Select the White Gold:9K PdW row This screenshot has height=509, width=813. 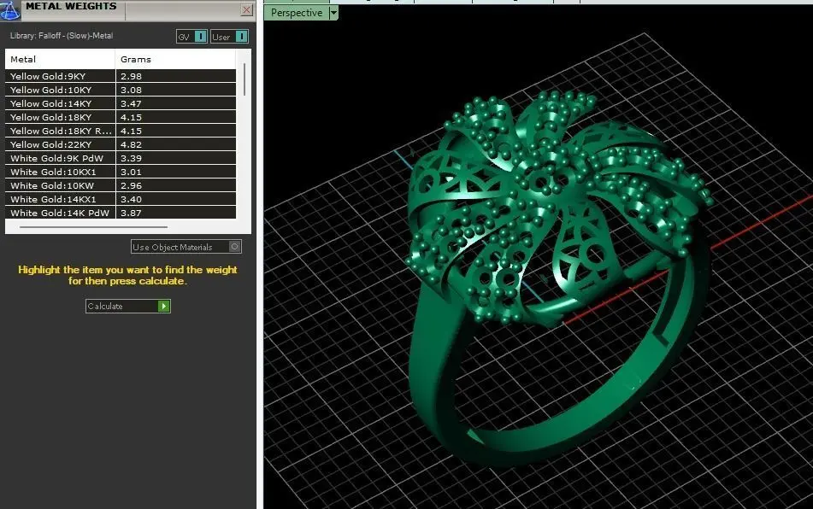point(121,158)
